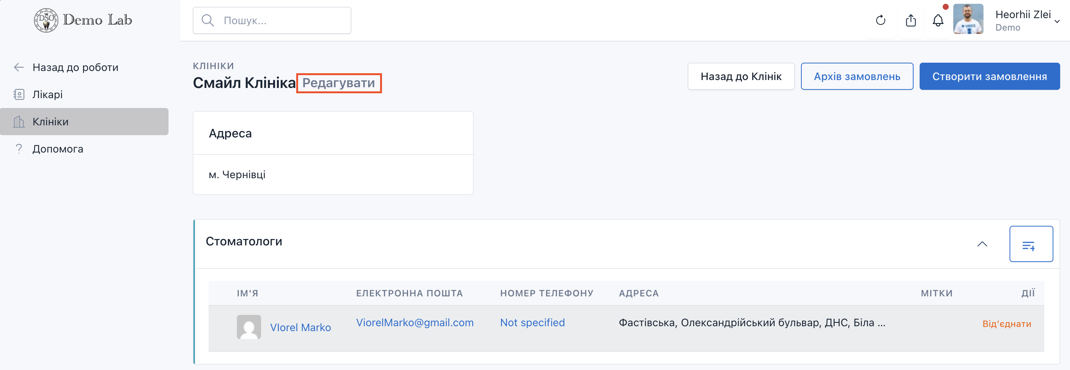1070x370 pixels.
Task: Open Лікарі in the sidebar
Action: 47,95
